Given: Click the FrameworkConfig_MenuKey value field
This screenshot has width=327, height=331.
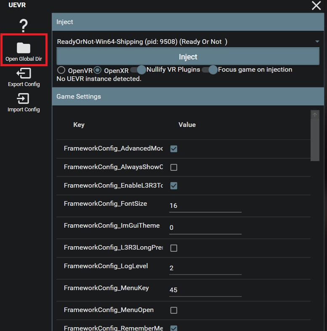Looking at the screenshot, I should [205, 290].
